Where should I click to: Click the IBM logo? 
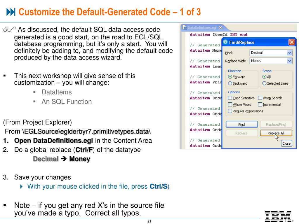[278, 216]
